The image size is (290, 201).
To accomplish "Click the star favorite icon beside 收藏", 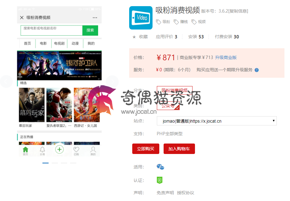I will [x=134, y=37].
